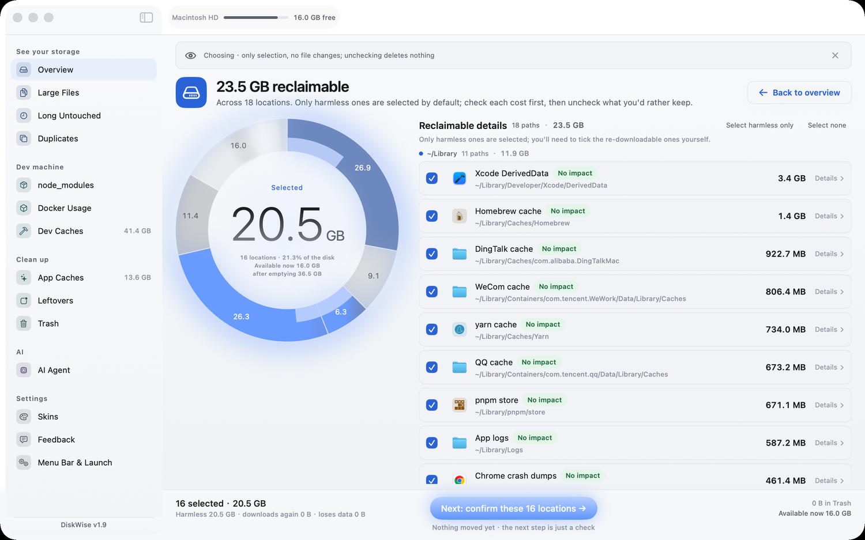Image resolution: width=865 pixels, height=540 pixels.
Task: Click the Xcode DerivedData app icon
Action: click(x=459, y=178)
